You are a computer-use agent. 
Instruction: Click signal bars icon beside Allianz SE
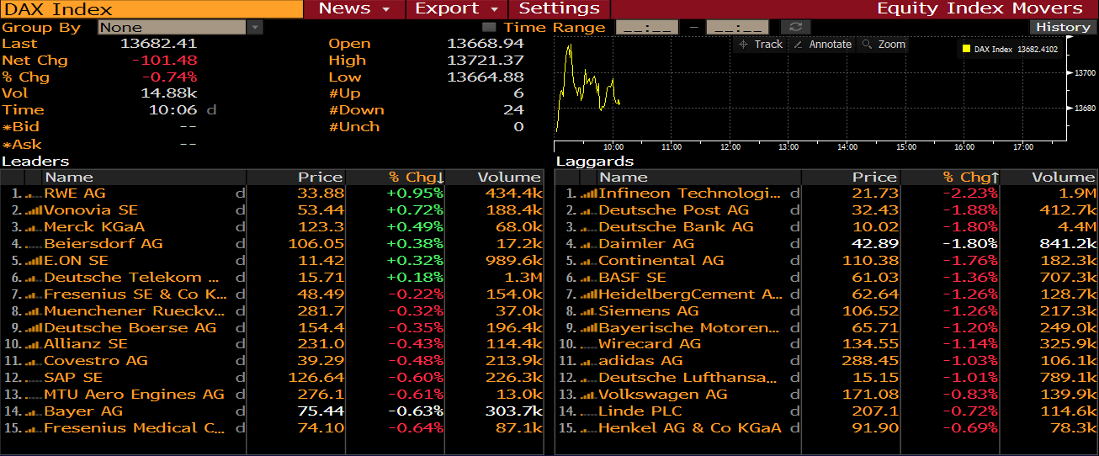pos(34,344)
